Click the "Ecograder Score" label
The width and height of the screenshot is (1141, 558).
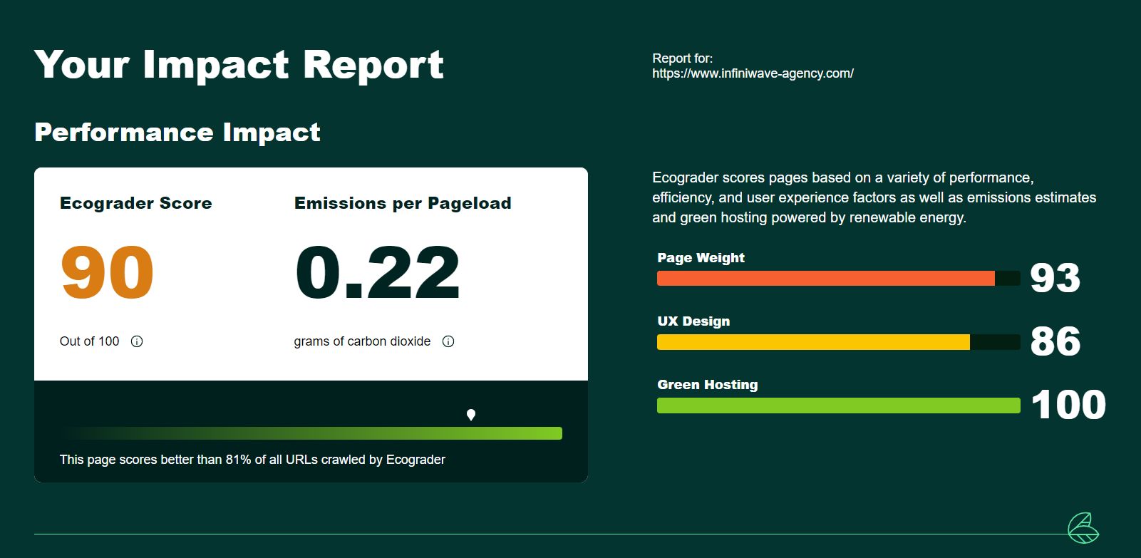pos(135,203)
